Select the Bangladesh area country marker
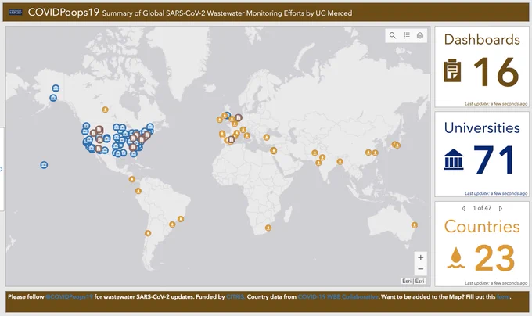532x316 pixels. pyautogui.click(x=340, y=161)
